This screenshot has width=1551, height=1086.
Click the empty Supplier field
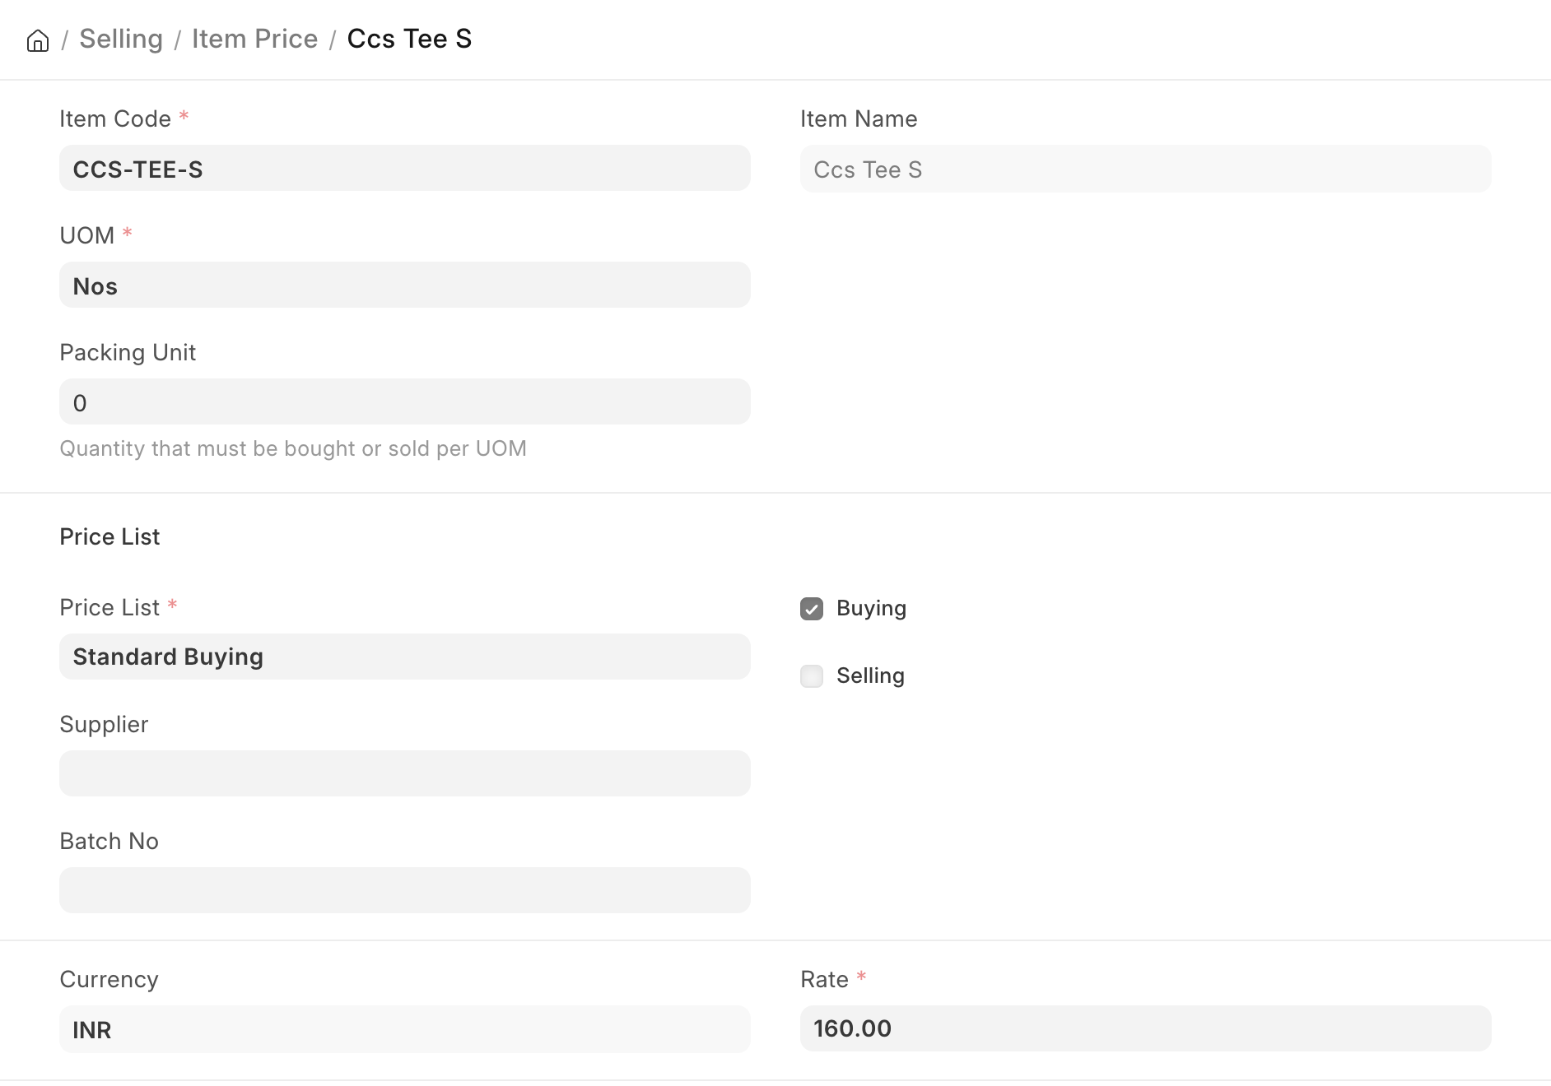point(404,773)
